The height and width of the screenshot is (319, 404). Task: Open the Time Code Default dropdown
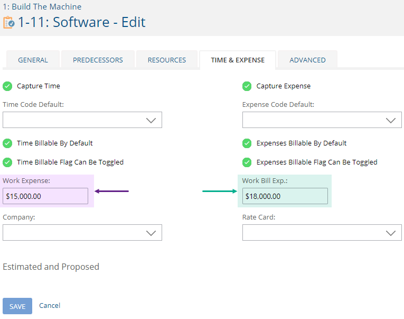tap(82, 120)
